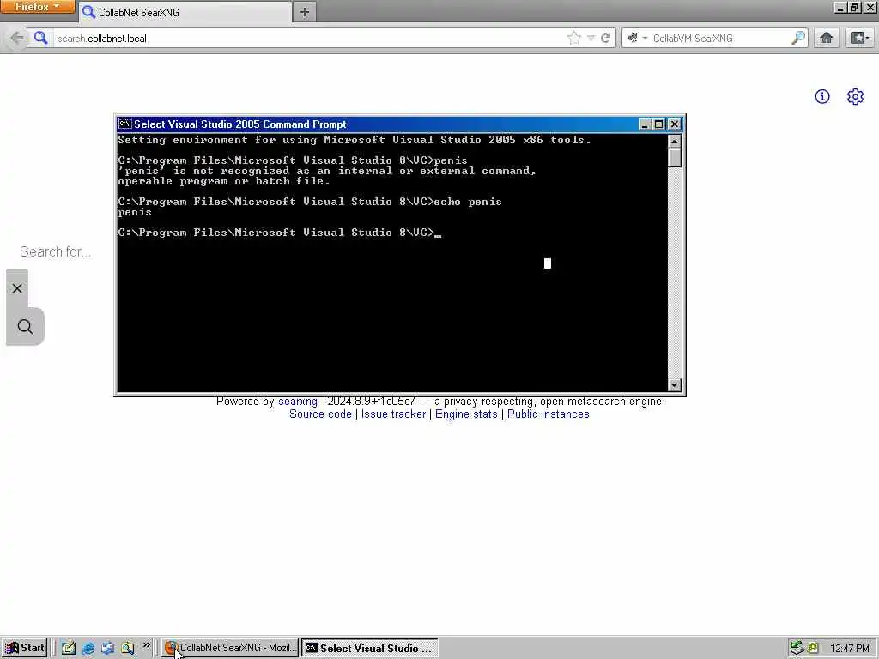This screenshot has width=879, height=659.
Task: Open the Firefox application menu button
Action: [x=37, y=7]
